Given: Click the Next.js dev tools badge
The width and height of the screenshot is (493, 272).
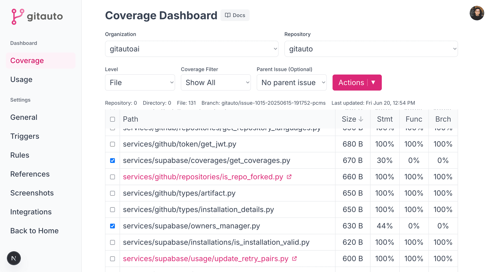Looking at the screenshot, I should (14, 258).
